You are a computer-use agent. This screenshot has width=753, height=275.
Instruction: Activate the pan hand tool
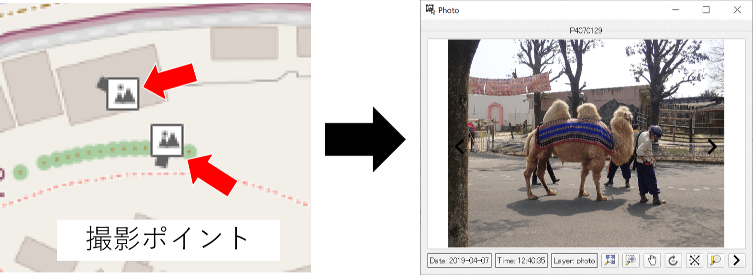pyautogui.click(x=652, y=260)
